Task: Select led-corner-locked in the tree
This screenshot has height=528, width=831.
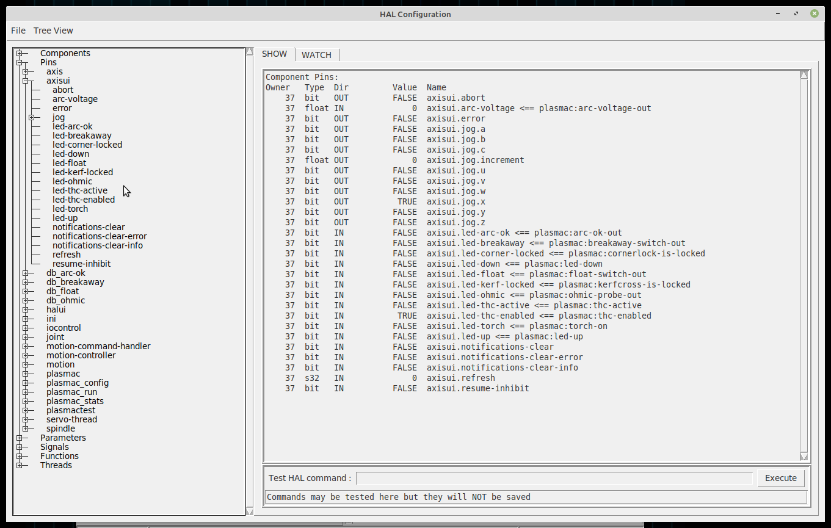Action: coord(87,145)
